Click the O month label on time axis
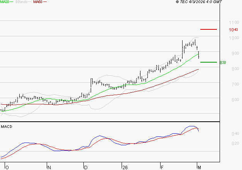 coord(7,168)
